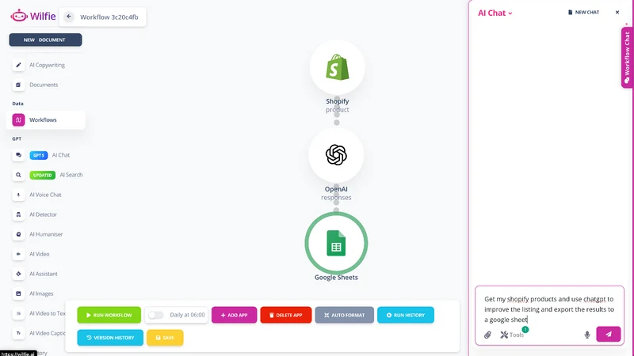The width and height of the screenshot is (634, 356).
Task: Close the AI Chat panel
Action: point(617,12)
